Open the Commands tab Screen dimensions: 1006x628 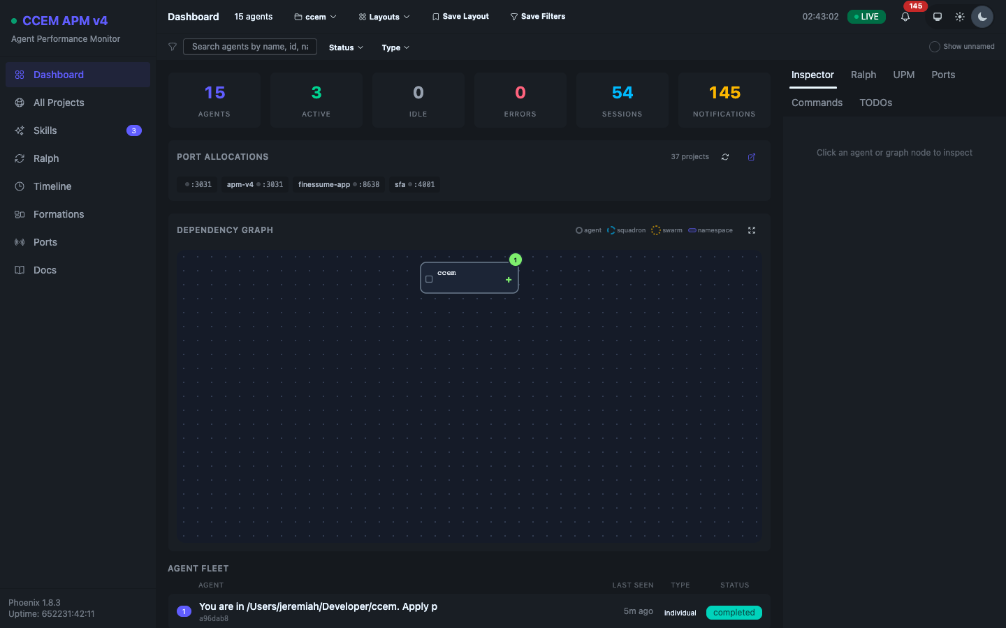tap(817, 103)
